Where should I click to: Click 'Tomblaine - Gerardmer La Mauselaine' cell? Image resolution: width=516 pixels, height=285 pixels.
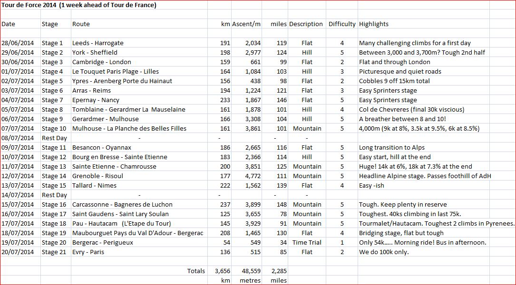129,110
